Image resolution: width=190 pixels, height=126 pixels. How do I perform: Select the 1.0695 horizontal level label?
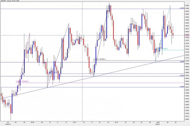point(182,61)
